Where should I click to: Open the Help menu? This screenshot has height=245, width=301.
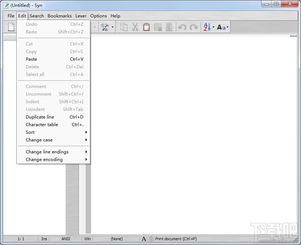[115, 16]
